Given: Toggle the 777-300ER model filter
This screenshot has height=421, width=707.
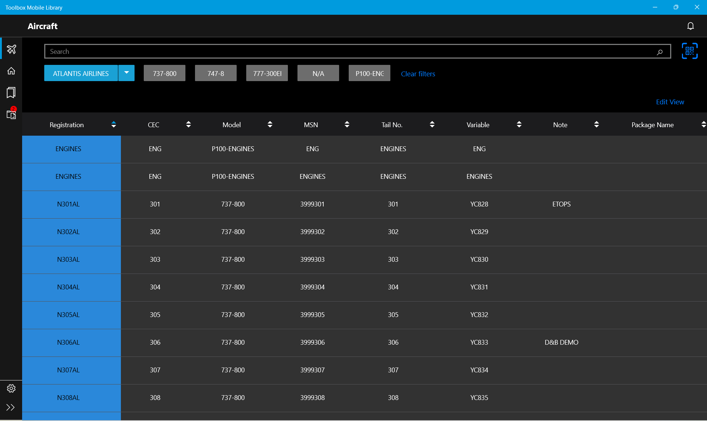Looking at the screenshot, I should [x=267, y=73].
